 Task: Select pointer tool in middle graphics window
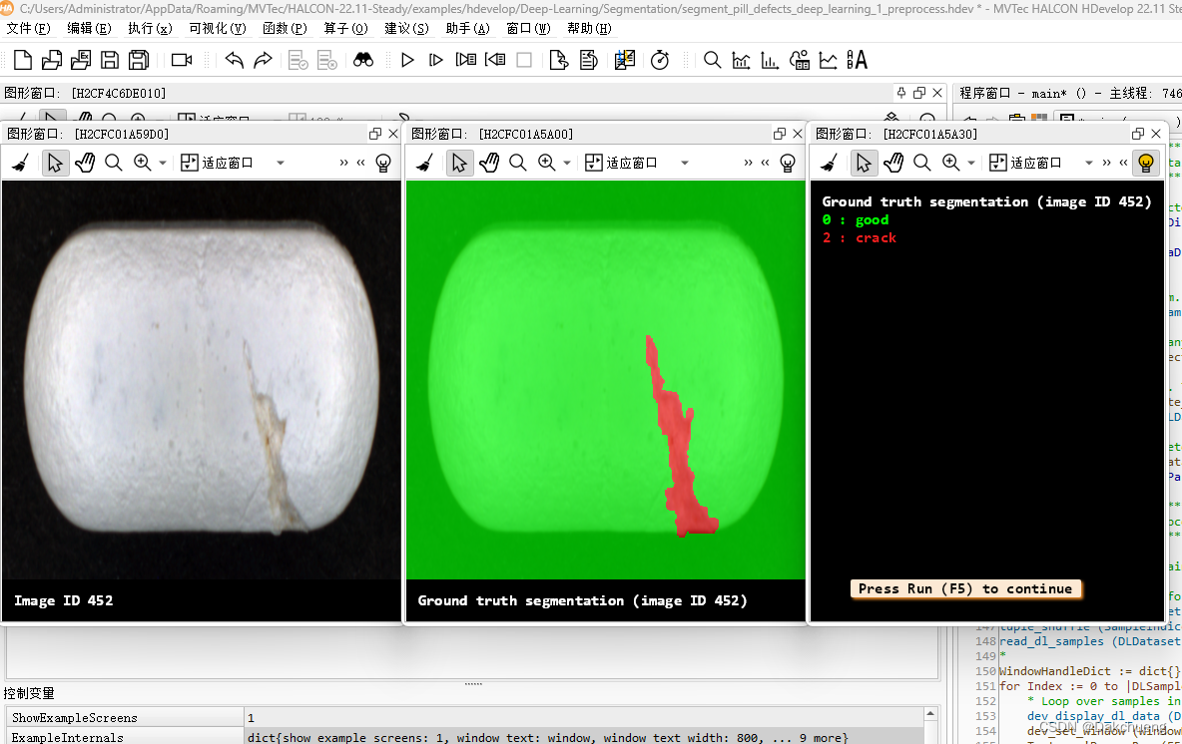pyautogui.click(x=459, y=163)
